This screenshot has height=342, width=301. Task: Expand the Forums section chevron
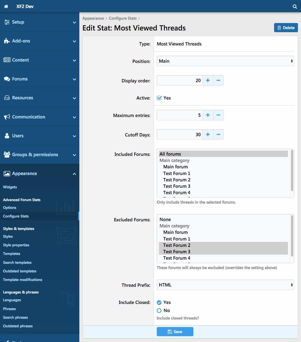coord(74,79)
